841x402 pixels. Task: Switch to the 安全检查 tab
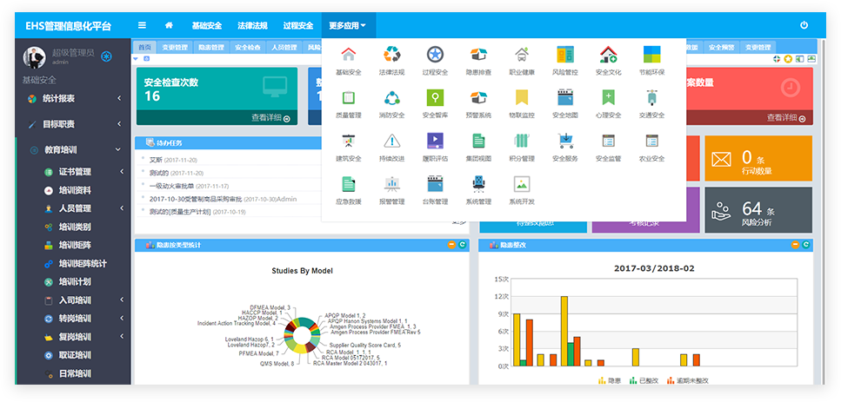coord(247,48)
